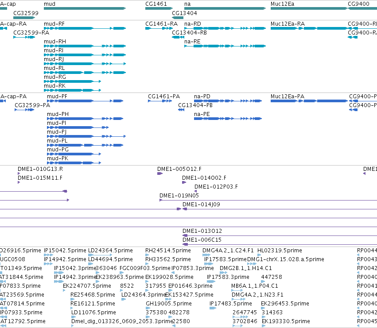Click the mud-PH protein feature
The width and height of the screenshot is (377, 328).
[x=85, y=119]
